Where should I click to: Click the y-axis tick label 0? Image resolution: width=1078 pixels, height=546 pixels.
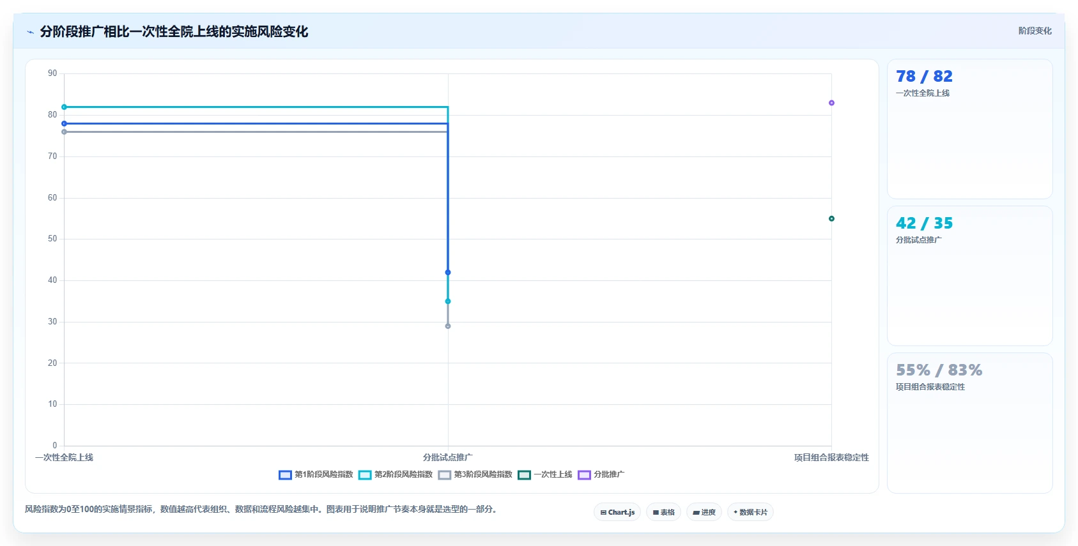55,446
